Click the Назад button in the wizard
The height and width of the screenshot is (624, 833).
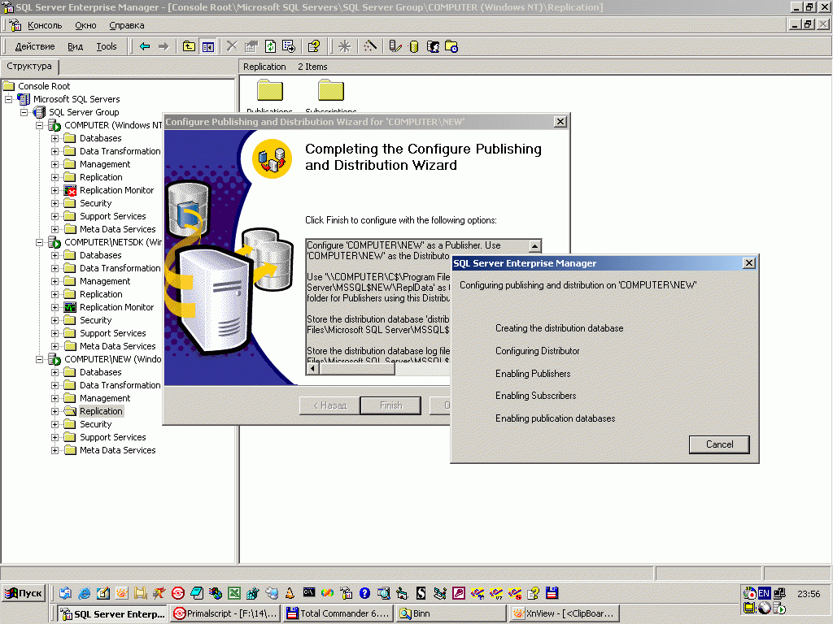[x=329, y=405]
